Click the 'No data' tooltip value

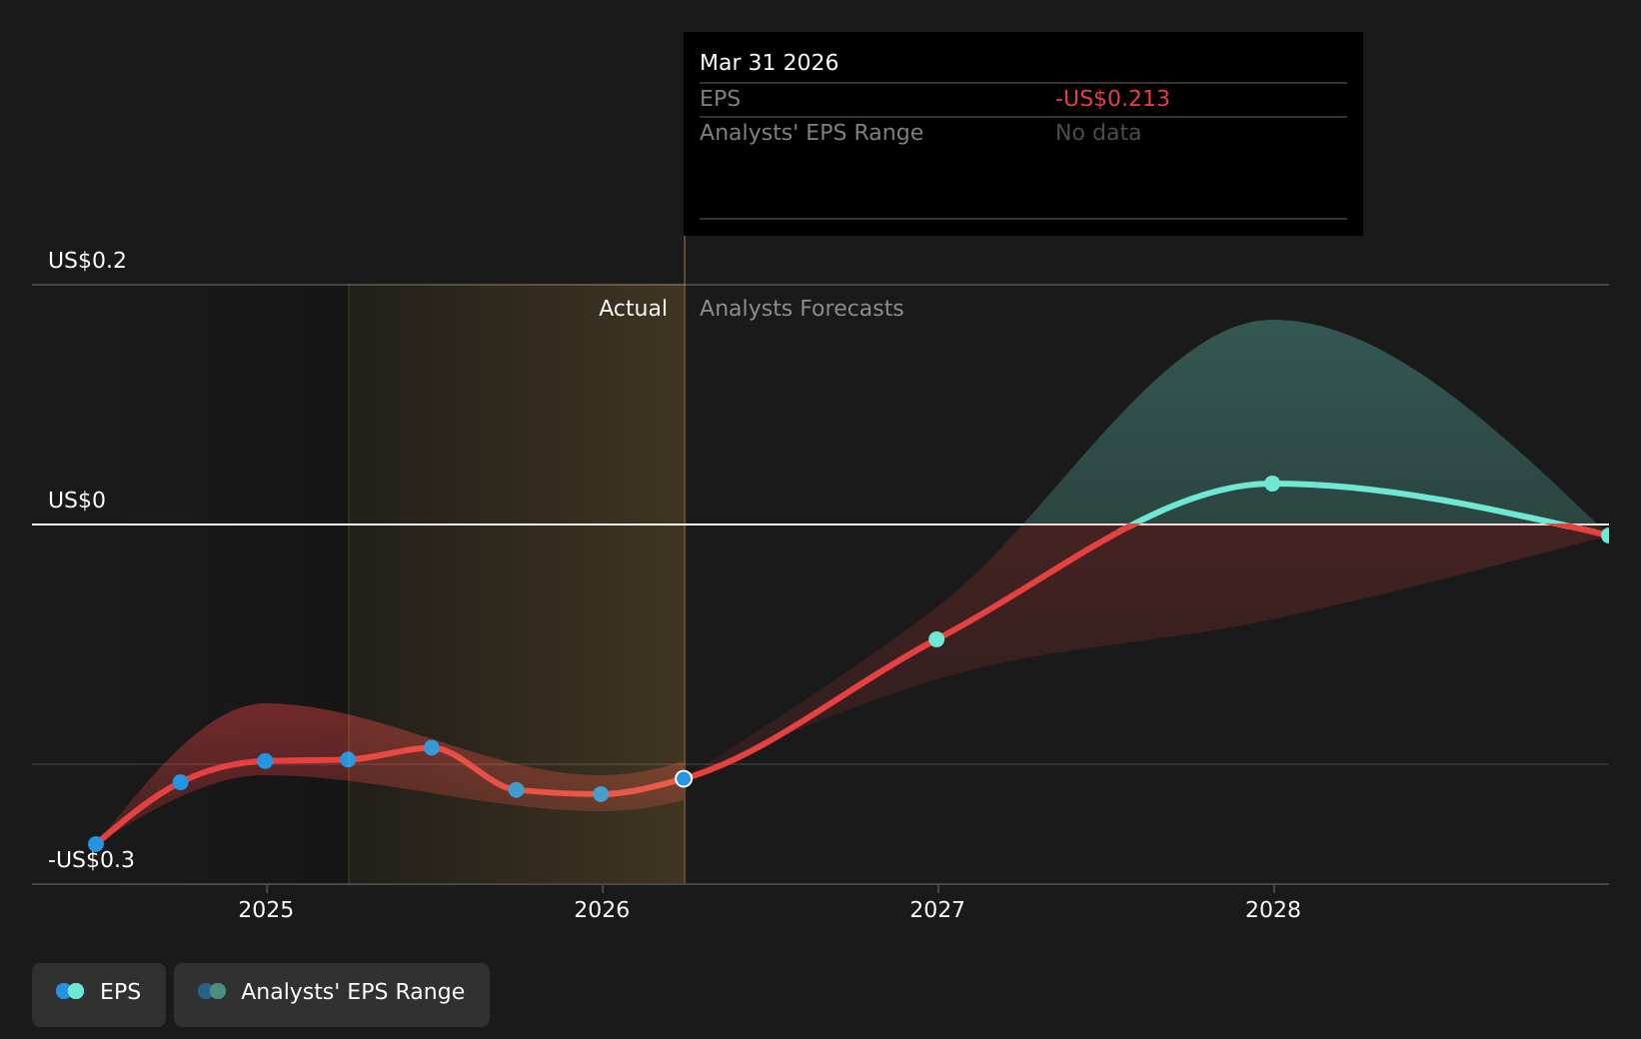[1098, 133]
